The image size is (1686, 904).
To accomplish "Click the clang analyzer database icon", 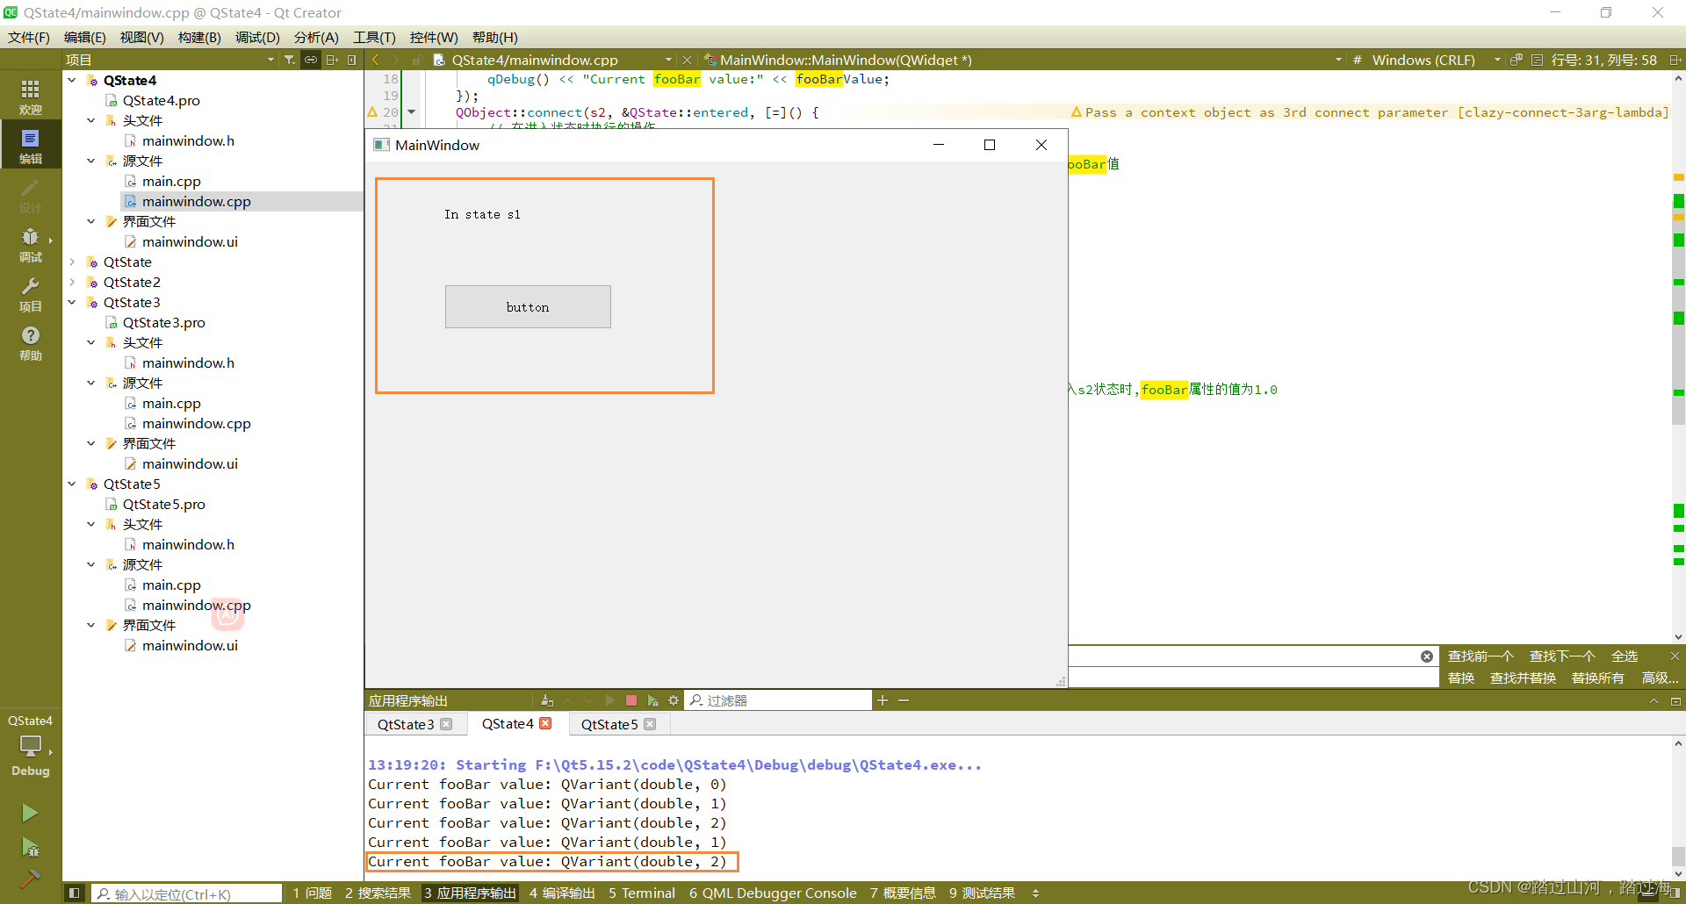I will point(1517,60).
